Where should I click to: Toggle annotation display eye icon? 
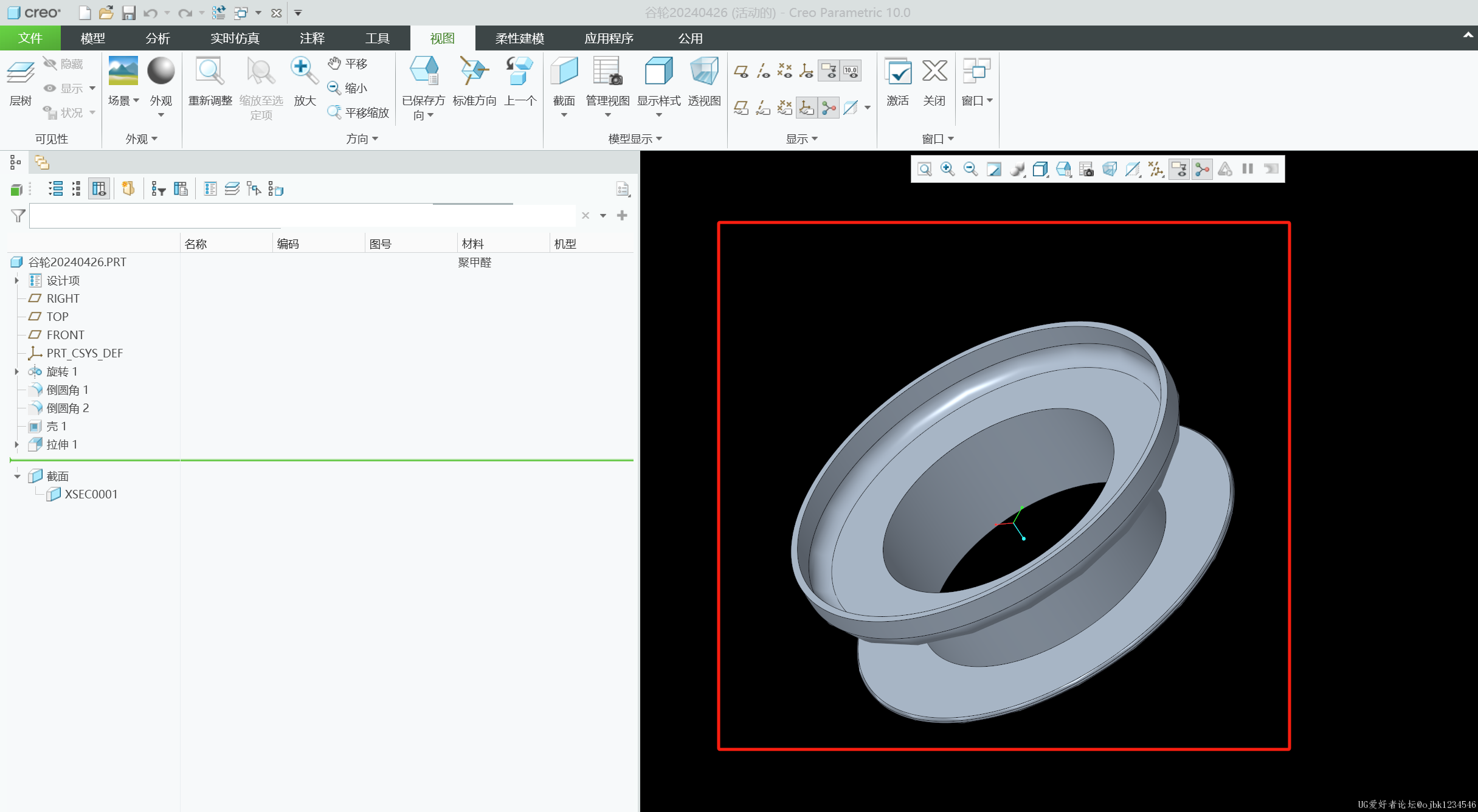coord(829,71)
